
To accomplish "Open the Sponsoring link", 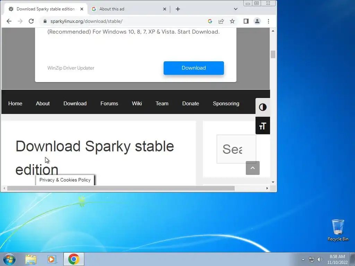I will (226, 103).
